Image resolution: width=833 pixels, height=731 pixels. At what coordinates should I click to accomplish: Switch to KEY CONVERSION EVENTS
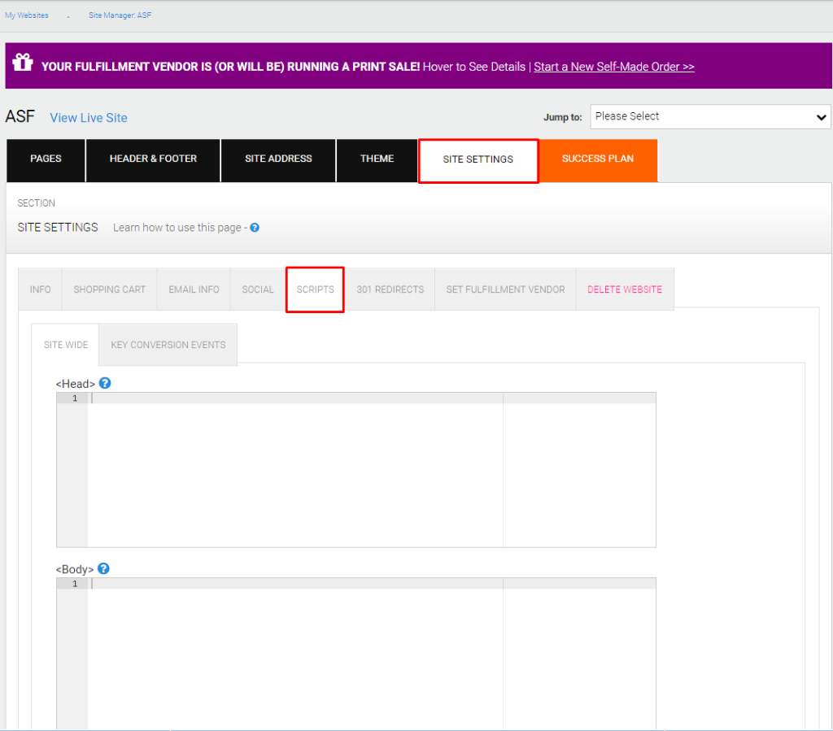pyautogui.click(x=168, y=344)
